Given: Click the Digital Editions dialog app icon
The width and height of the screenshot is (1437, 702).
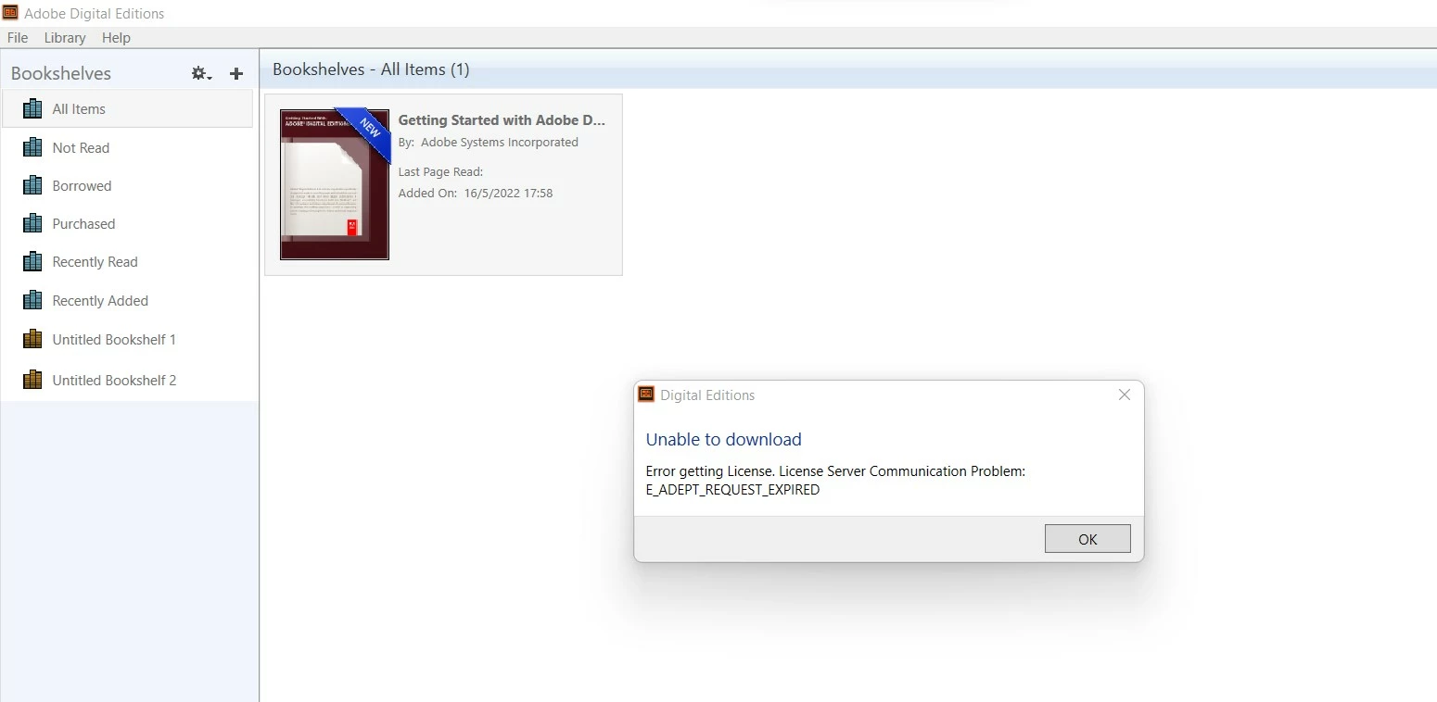Looking at the screenshot, I should coord(646,394).
